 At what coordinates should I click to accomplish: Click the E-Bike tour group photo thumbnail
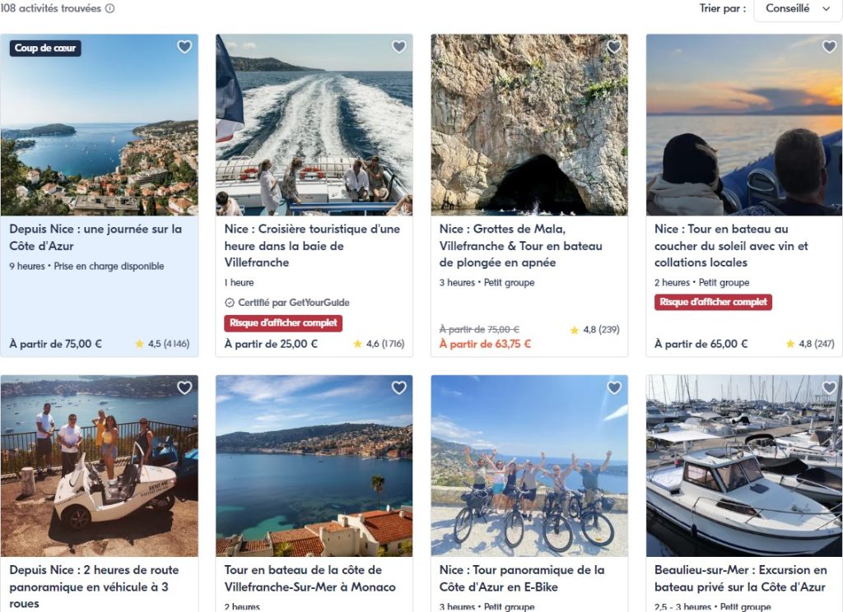[x=528, y=466]
